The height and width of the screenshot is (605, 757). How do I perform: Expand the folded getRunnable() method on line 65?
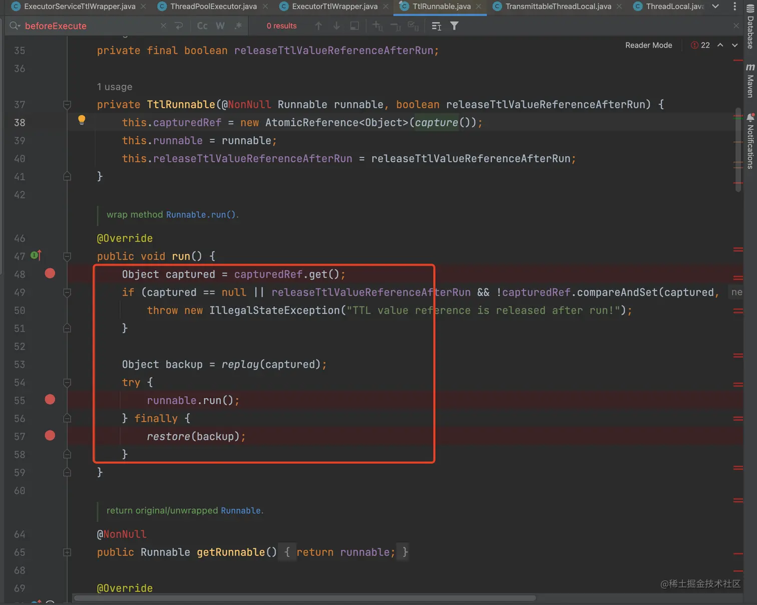pyautogui.click(x=67, y=552)
